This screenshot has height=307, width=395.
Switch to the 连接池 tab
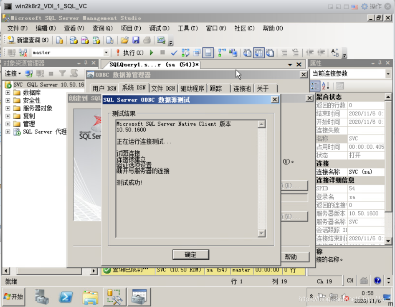(x=242, y=89)
